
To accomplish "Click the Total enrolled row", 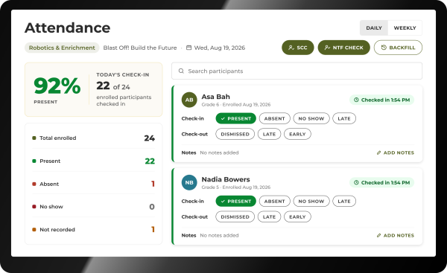I will click(x=94, y=138).
